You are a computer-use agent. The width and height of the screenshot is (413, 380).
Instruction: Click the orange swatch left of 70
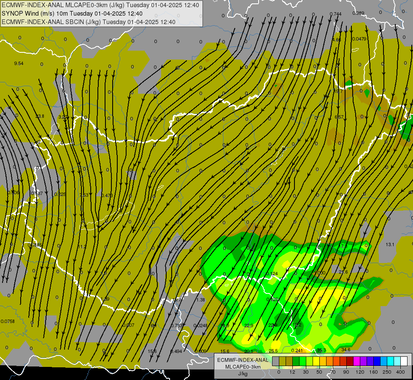330,361
